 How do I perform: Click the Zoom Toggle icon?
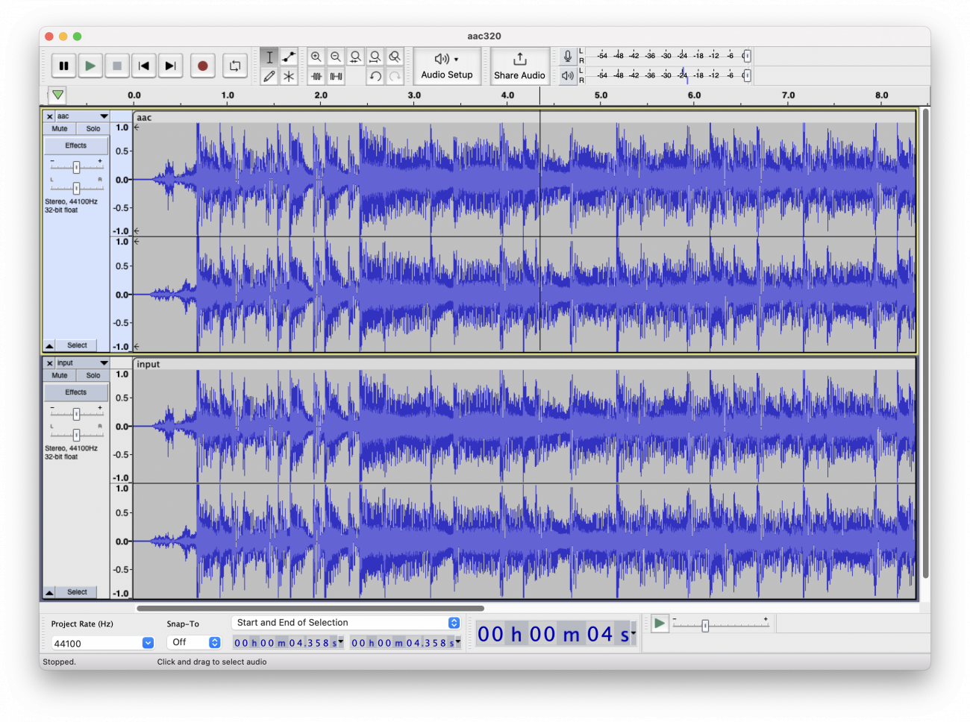tap(395, 57)
